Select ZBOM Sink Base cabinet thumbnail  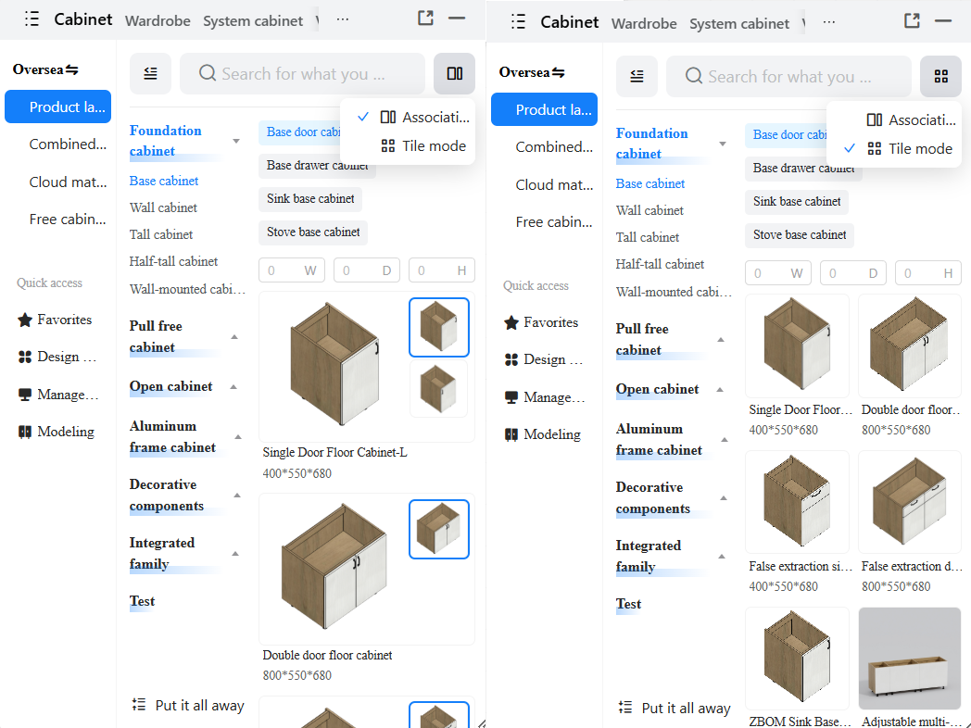[797, 658]
